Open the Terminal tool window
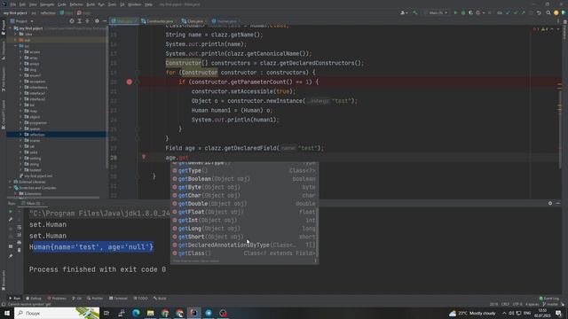The width and height of the screenshot is (568, 319). pyautogui.click(x=118, y=299)
